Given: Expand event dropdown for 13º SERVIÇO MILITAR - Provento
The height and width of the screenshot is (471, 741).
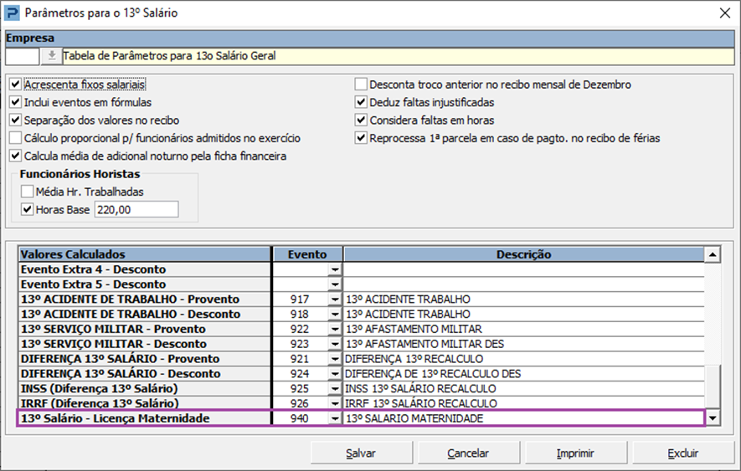Looking at the screenshot, I should click(x=335, y=329).
